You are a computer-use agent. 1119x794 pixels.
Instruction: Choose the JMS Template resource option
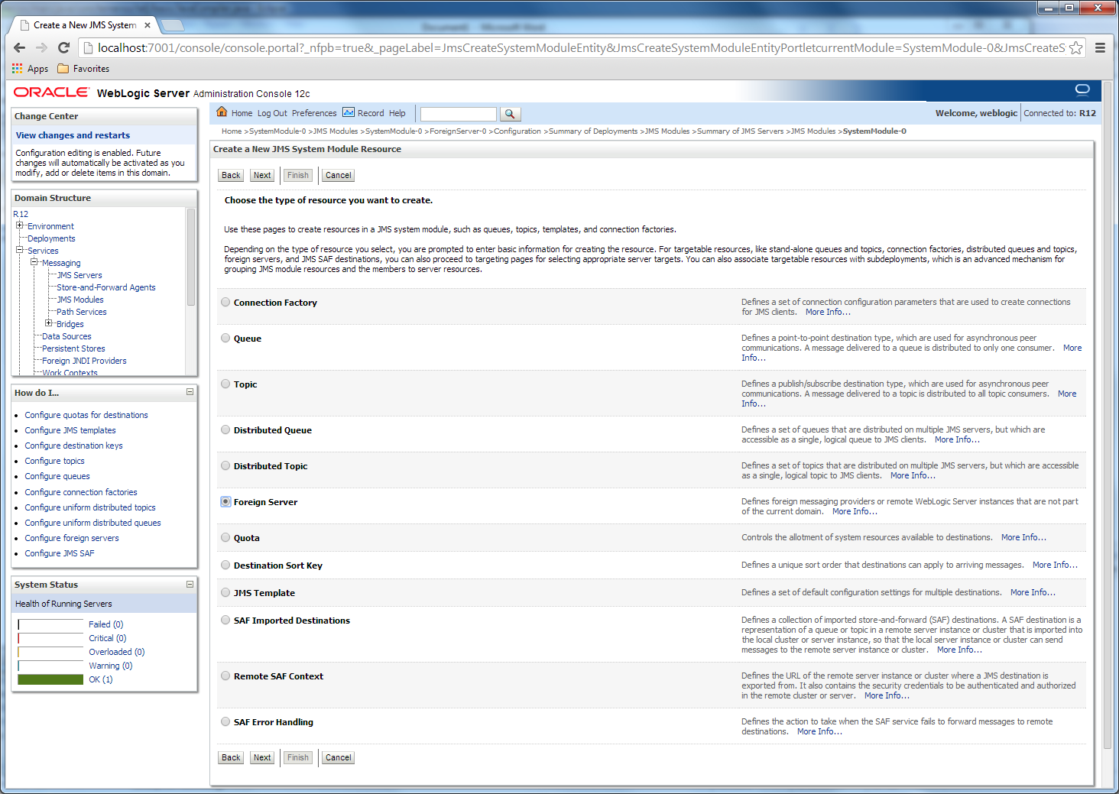click(x=225, y=592)
